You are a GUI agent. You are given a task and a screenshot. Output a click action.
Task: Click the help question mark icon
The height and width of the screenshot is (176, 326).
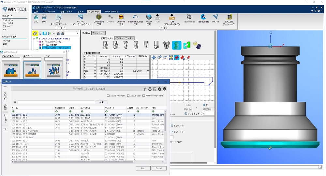[165, 89]
